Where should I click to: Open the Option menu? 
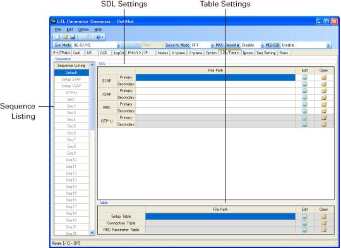pyautogui.click(x=83, y=29)
